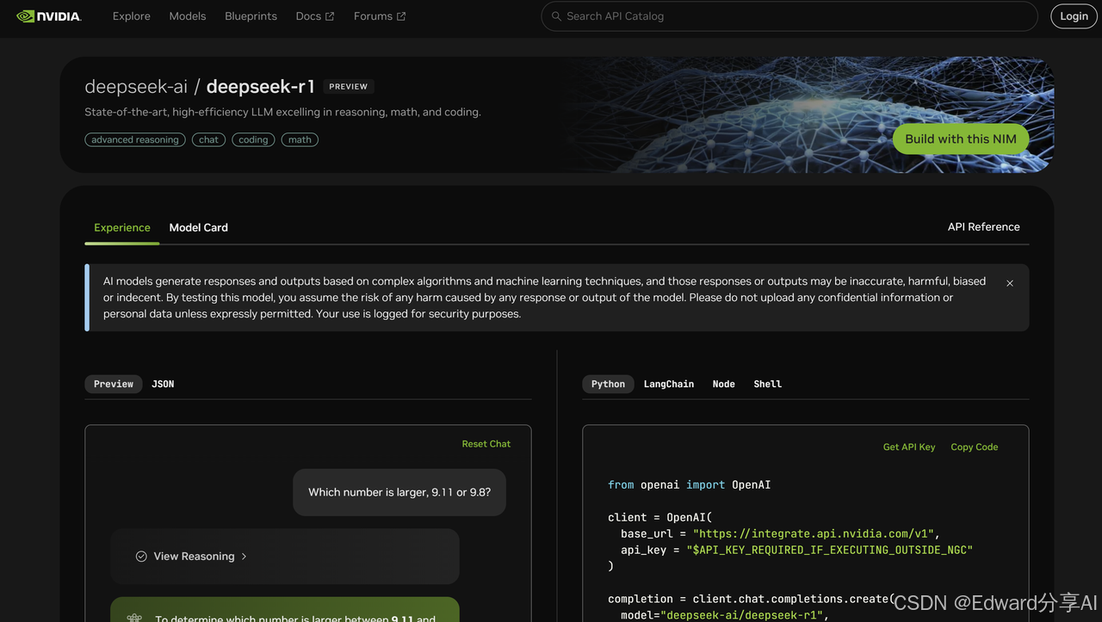Click the 'from openai import OpenAI' line
This screenshot has height=622, width=1102.
click(x=689, y=485)
